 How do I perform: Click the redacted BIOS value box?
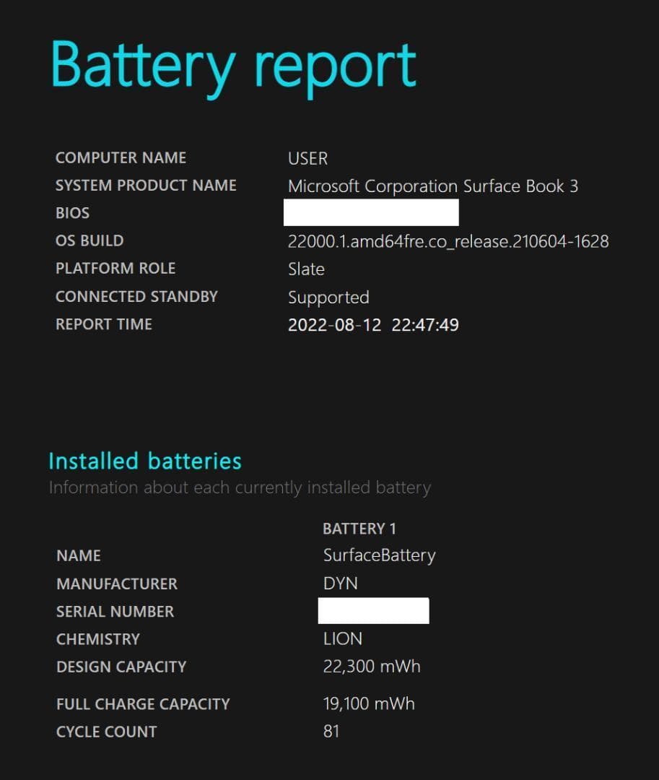[371, 213]
